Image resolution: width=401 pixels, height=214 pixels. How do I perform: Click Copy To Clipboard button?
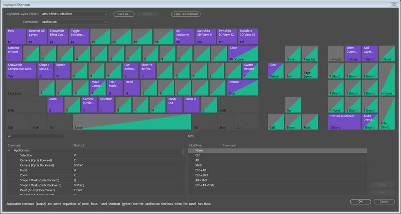click(x=186, y=14)
